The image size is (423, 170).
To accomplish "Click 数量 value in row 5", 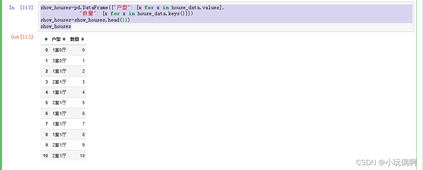I will click(83, 103).
